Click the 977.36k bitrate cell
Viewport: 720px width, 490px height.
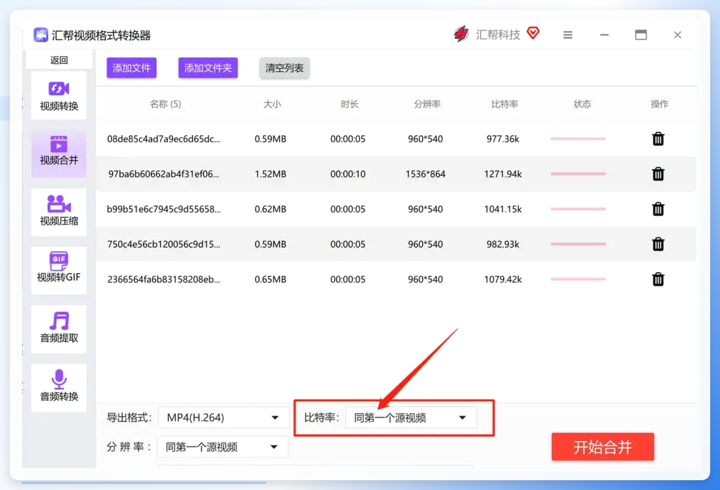click(503, 139)
